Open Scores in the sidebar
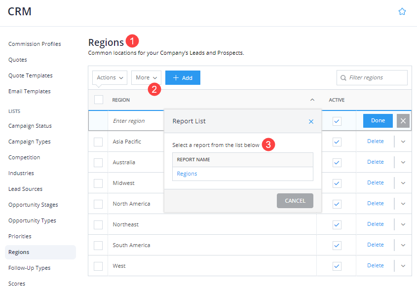 (x=16, y=284)
